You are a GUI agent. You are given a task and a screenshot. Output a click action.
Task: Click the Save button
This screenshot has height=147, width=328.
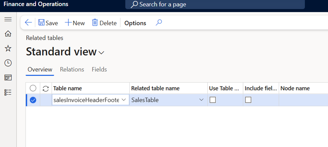coord(48,23)
